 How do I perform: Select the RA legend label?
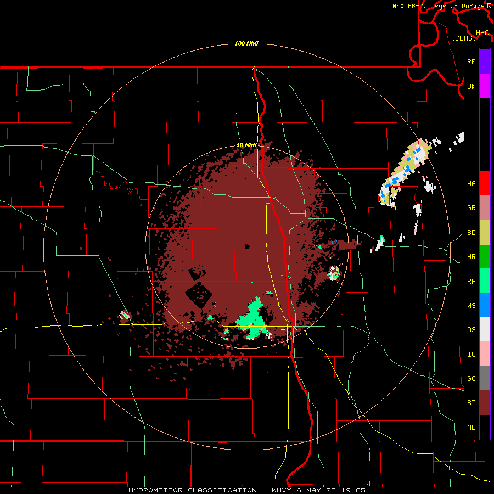coord(471,282)
